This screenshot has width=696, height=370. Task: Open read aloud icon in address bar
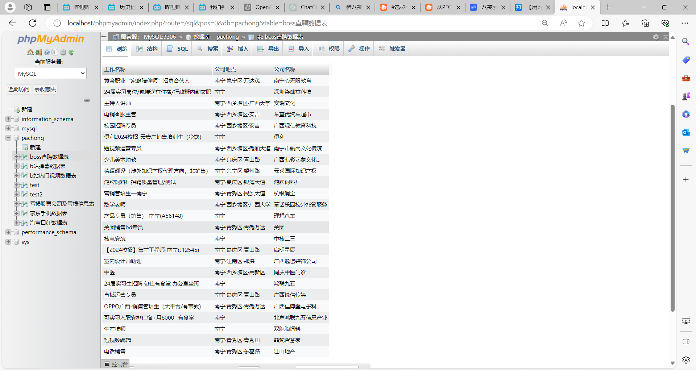pos(563,23)
